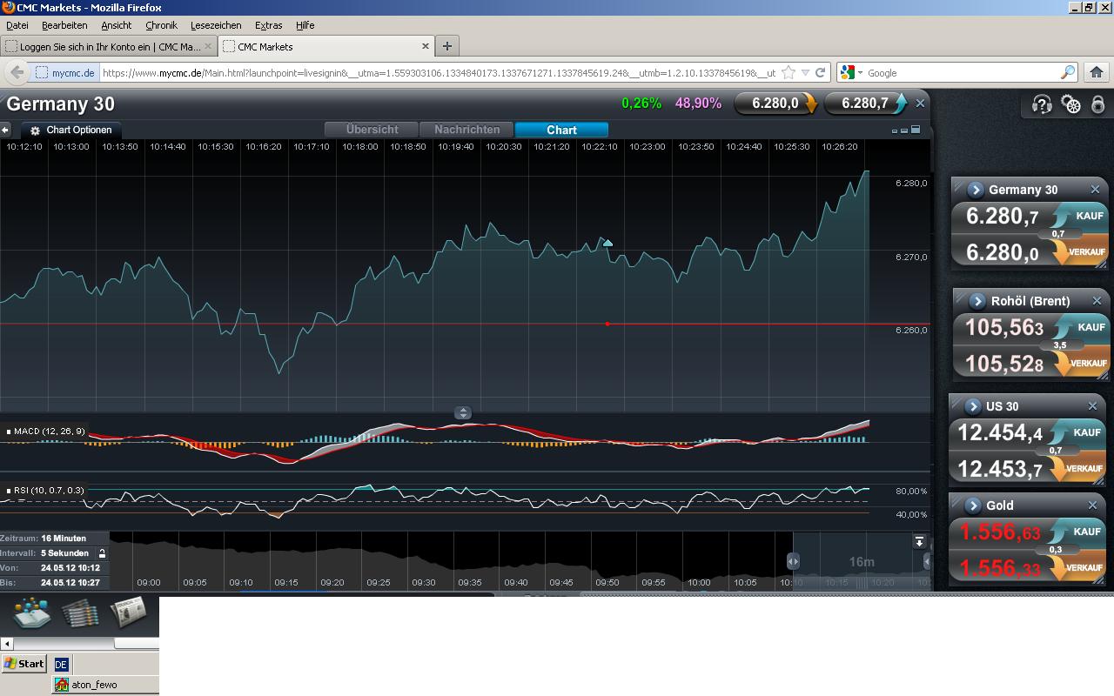Open the product library icon in dock

[x=31, y=612]
